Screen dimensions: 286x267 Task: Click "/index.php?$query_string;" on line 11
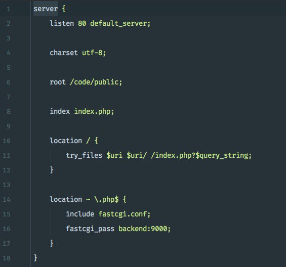tap(201, 155)
